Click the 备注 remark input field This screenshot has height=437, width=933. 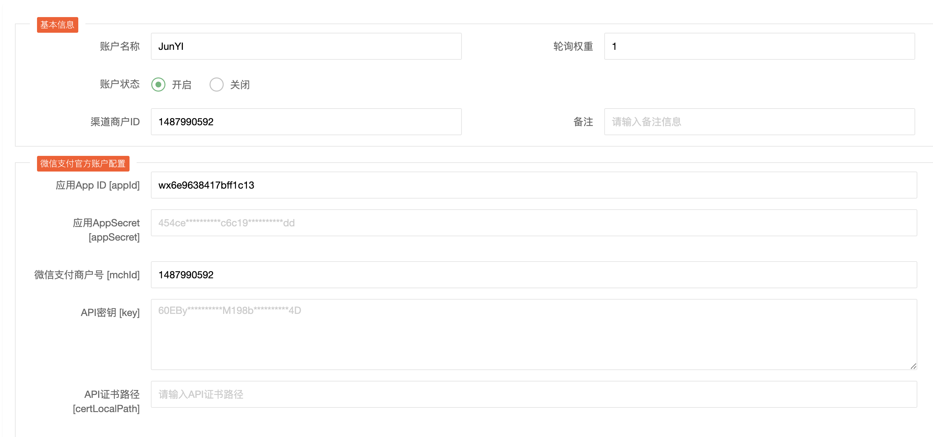759,122
